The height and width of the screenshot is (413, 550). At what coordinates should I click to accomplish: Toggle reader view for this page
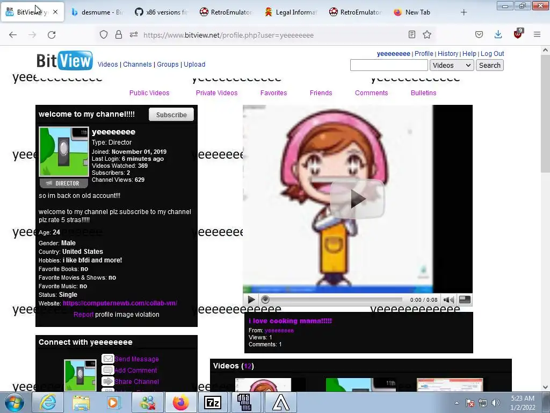(x=412, y=34)
